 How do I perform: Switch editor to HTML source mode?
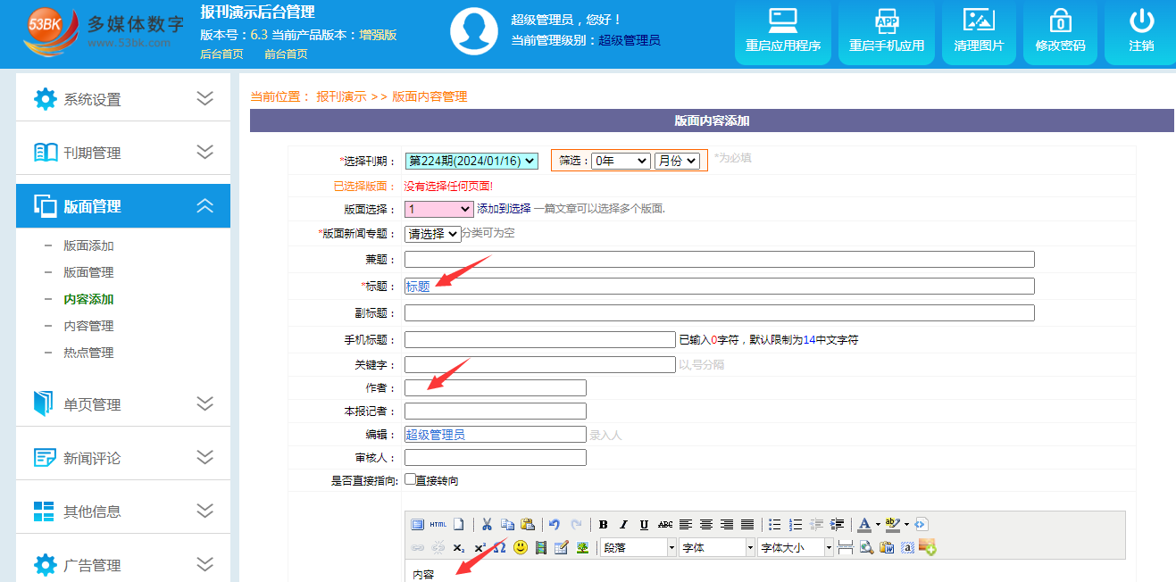(x=438, y=525)
